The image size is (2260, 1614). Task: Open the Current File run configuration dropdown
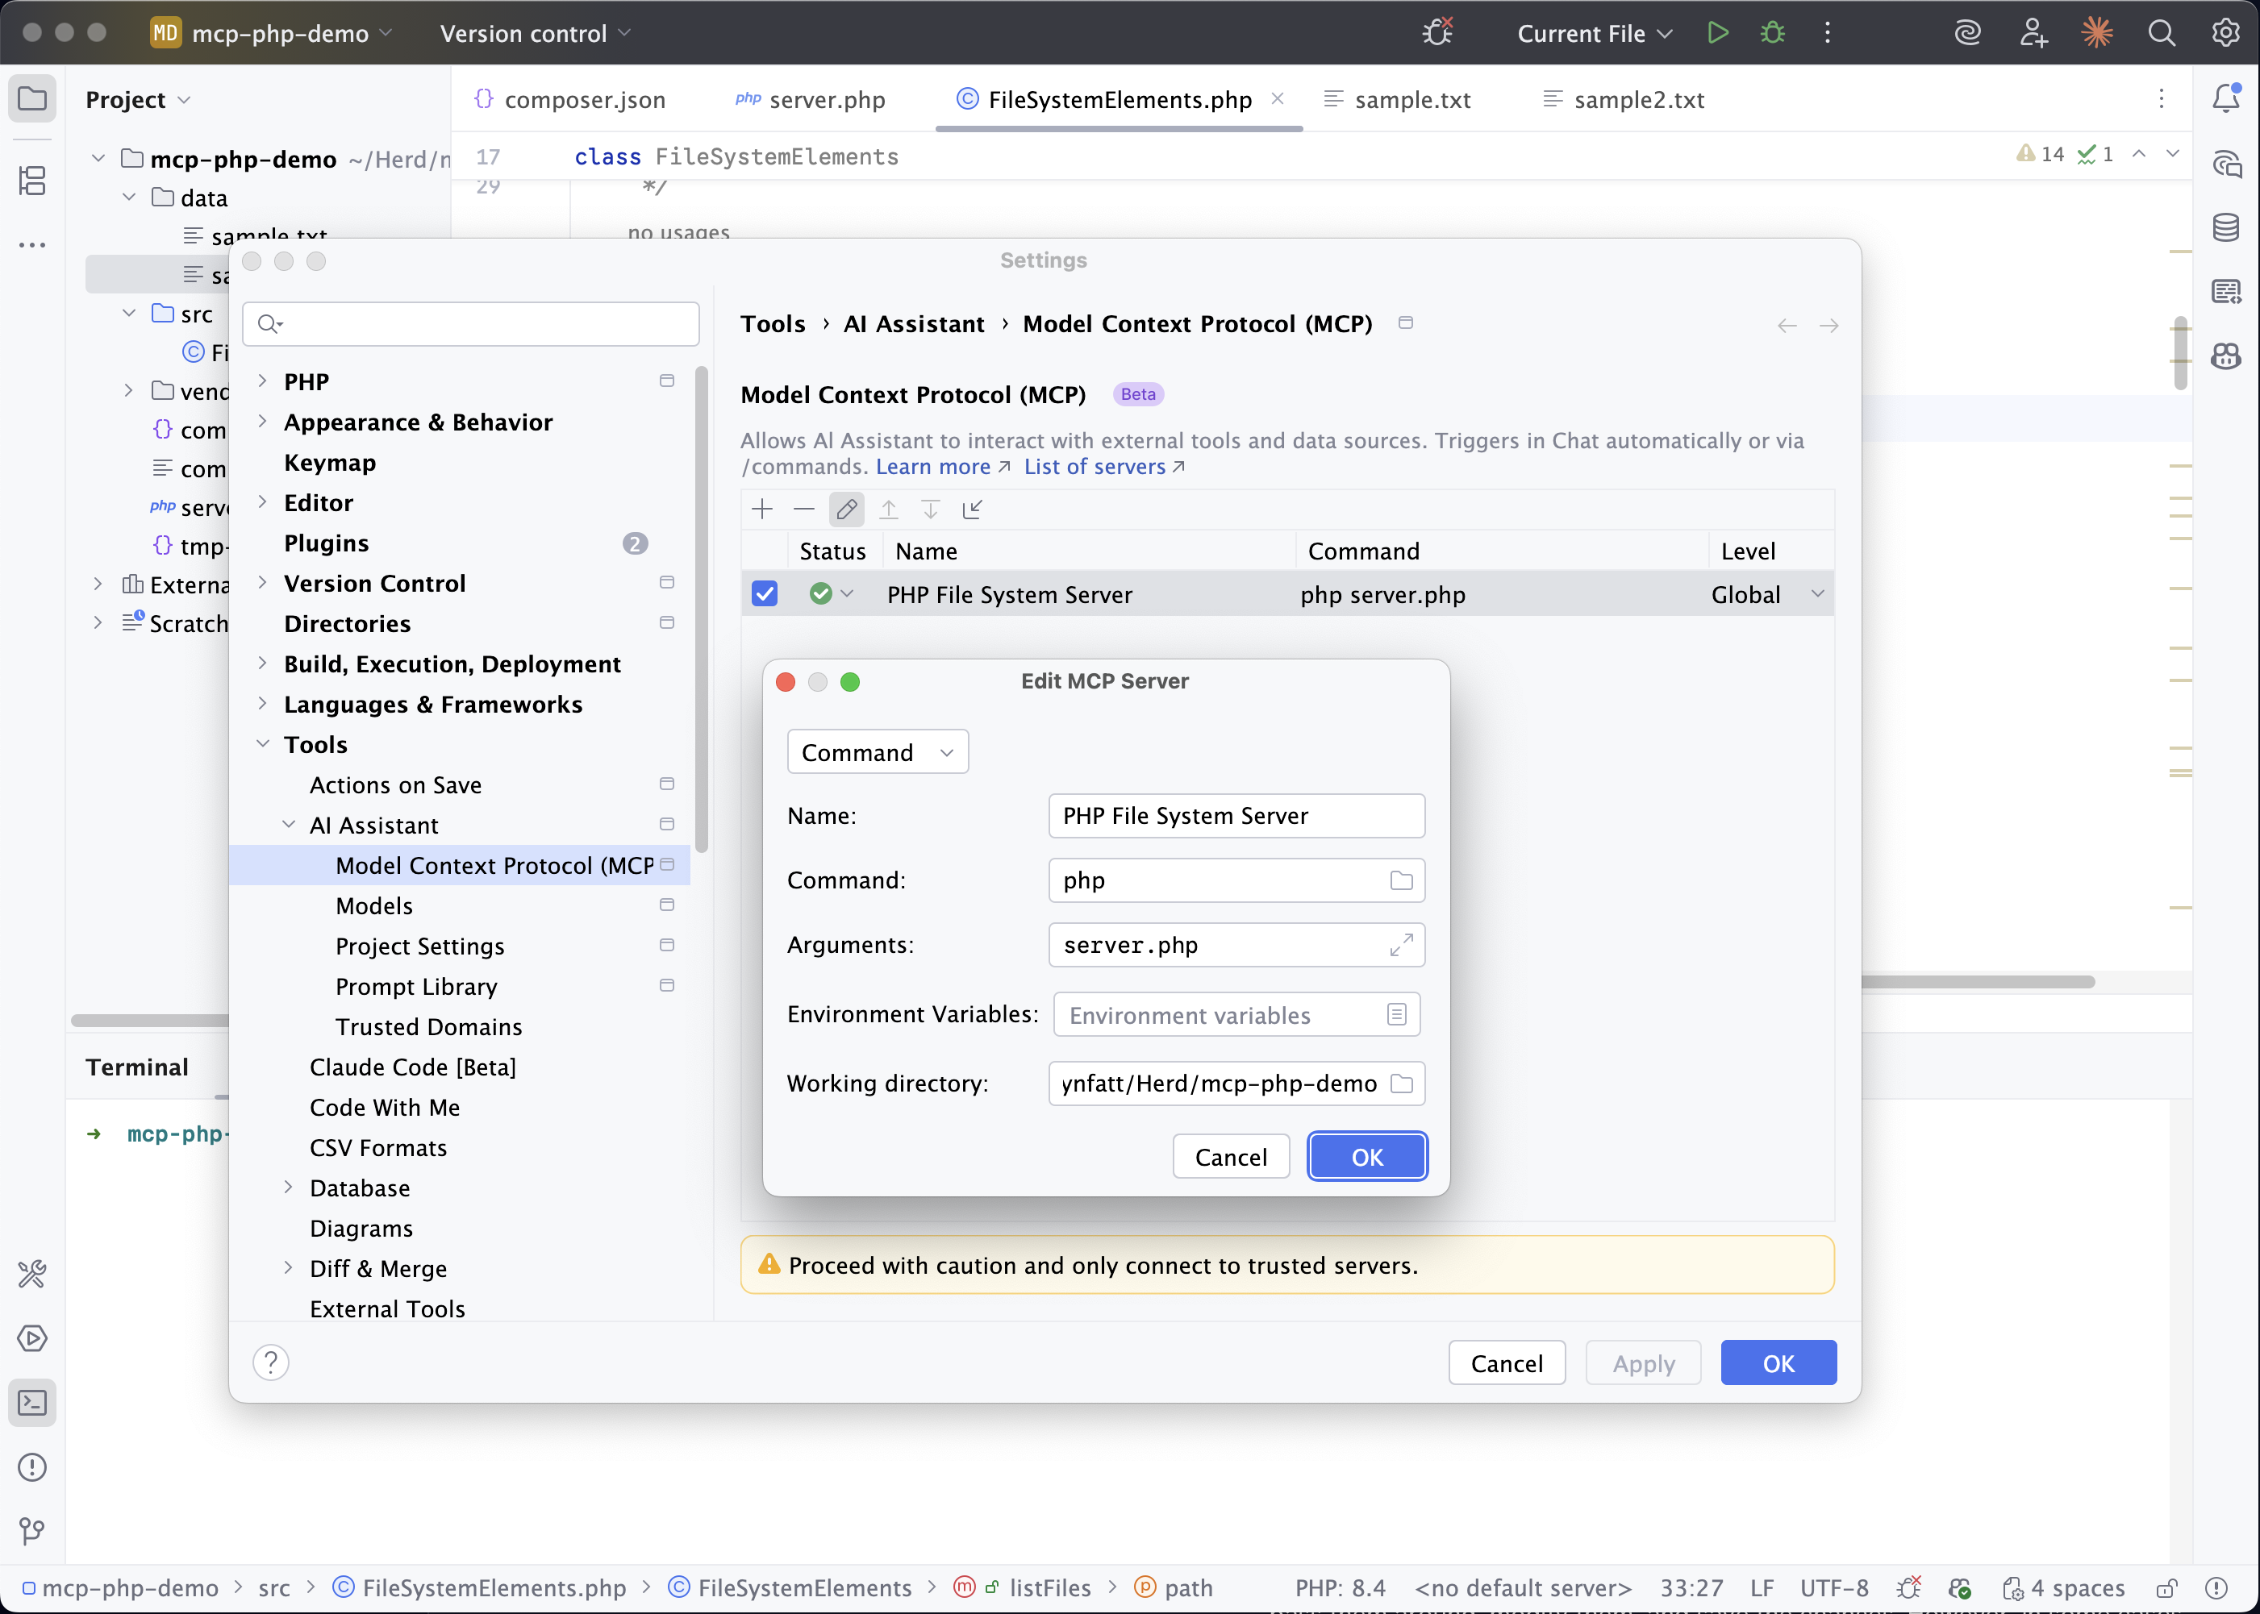coord(1595,33)
